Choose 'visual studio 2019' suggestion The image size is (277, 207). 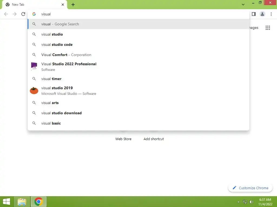[138, 91]
